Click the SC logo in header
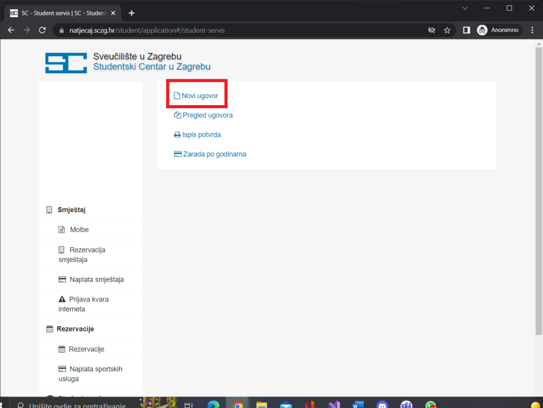This screenshot has height=408, width=543. (x=66, y=63)
